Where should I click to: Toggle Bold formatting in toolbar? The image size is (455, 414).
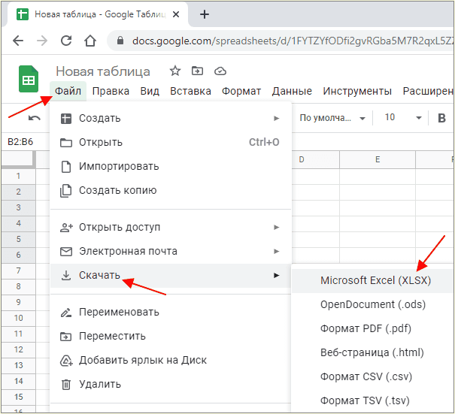pyautogui.click(x=441, y=118)
